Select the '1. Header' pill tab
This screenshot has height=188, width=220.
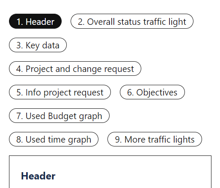point(35,21)
